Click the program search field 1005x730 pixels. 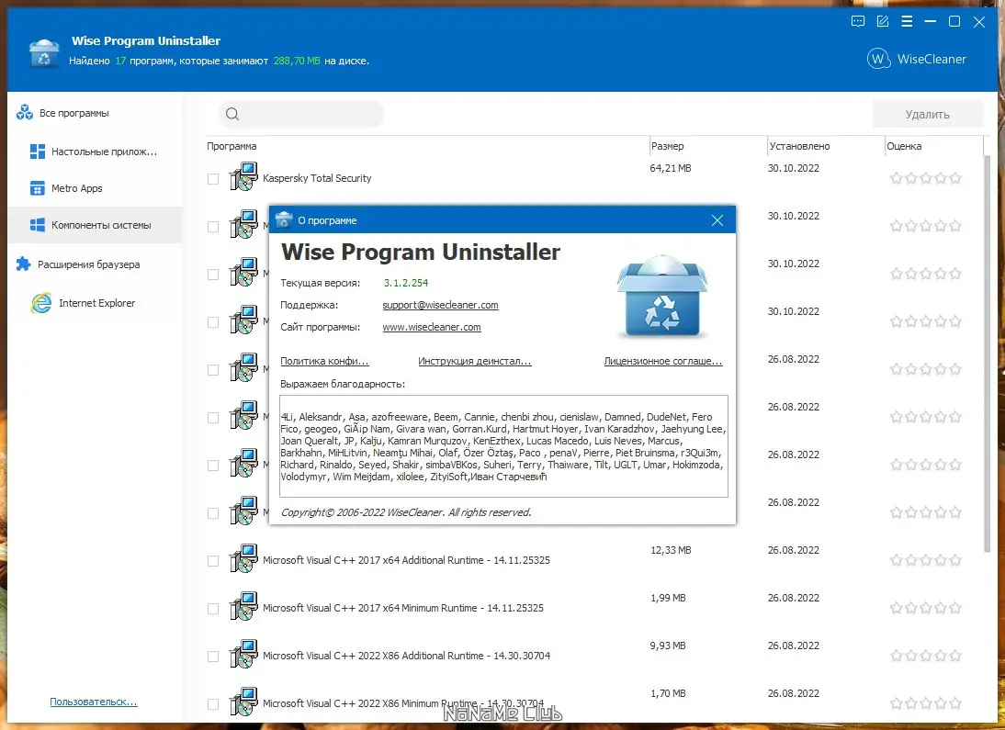point(301,114)
